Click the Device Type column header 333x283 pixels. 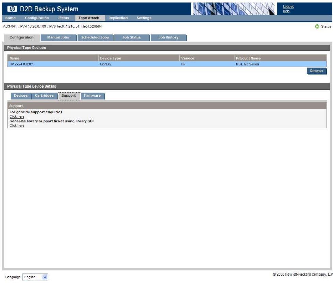click(139, 58)
